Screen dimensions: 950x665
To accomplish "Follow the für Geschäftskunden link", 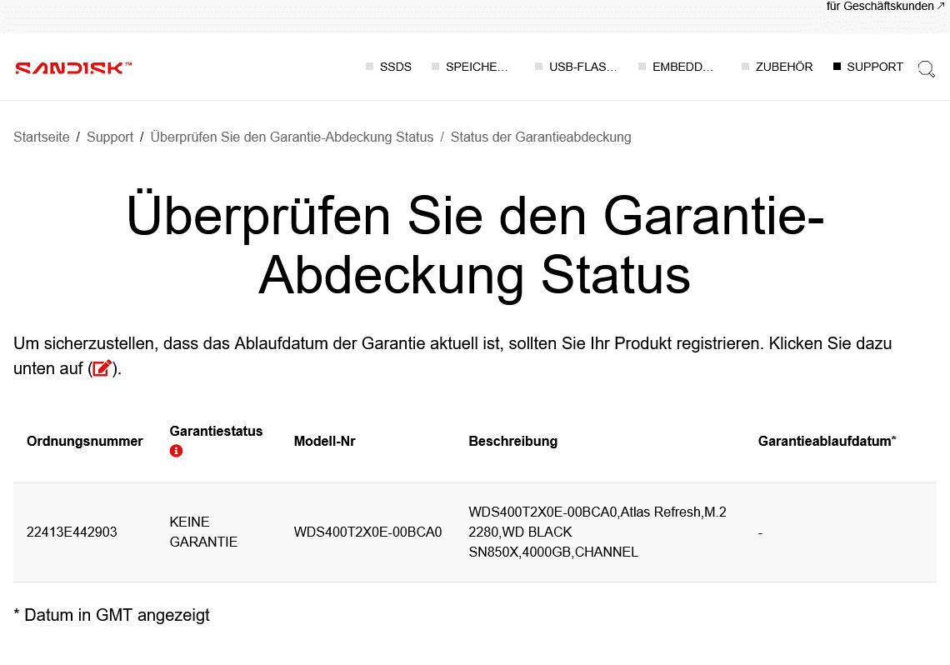I will click(x=884, y=6).
